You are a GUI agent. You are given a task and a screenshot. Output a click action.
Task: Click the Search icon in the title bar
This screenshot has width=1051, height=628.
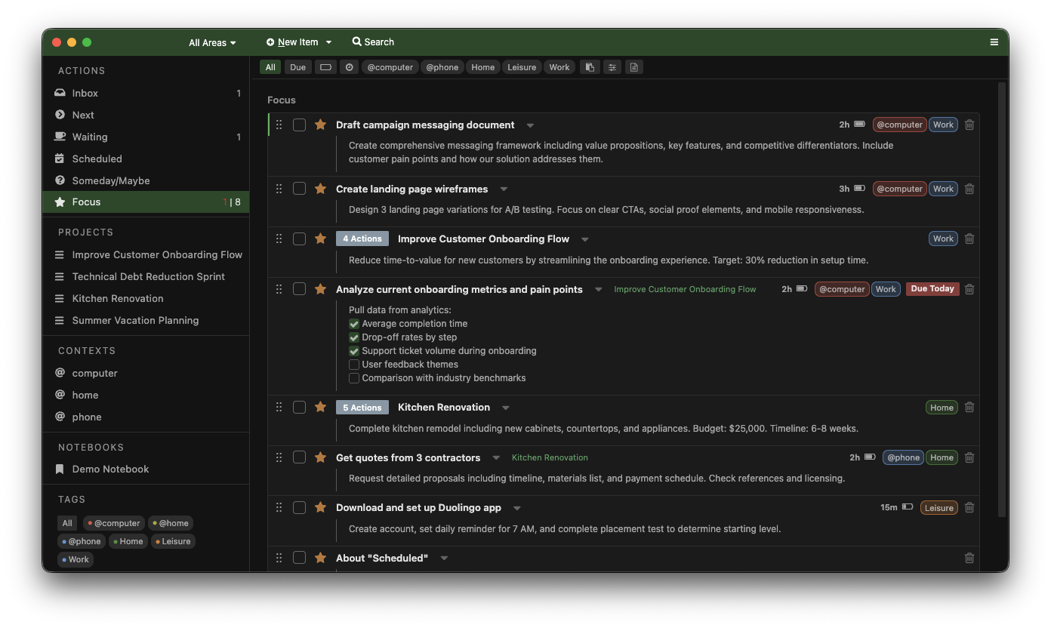[x=355, y=42]
